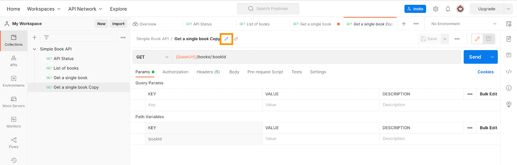
Task: Open the Code snippet icon in right sidebar
Action: (509, 71)
